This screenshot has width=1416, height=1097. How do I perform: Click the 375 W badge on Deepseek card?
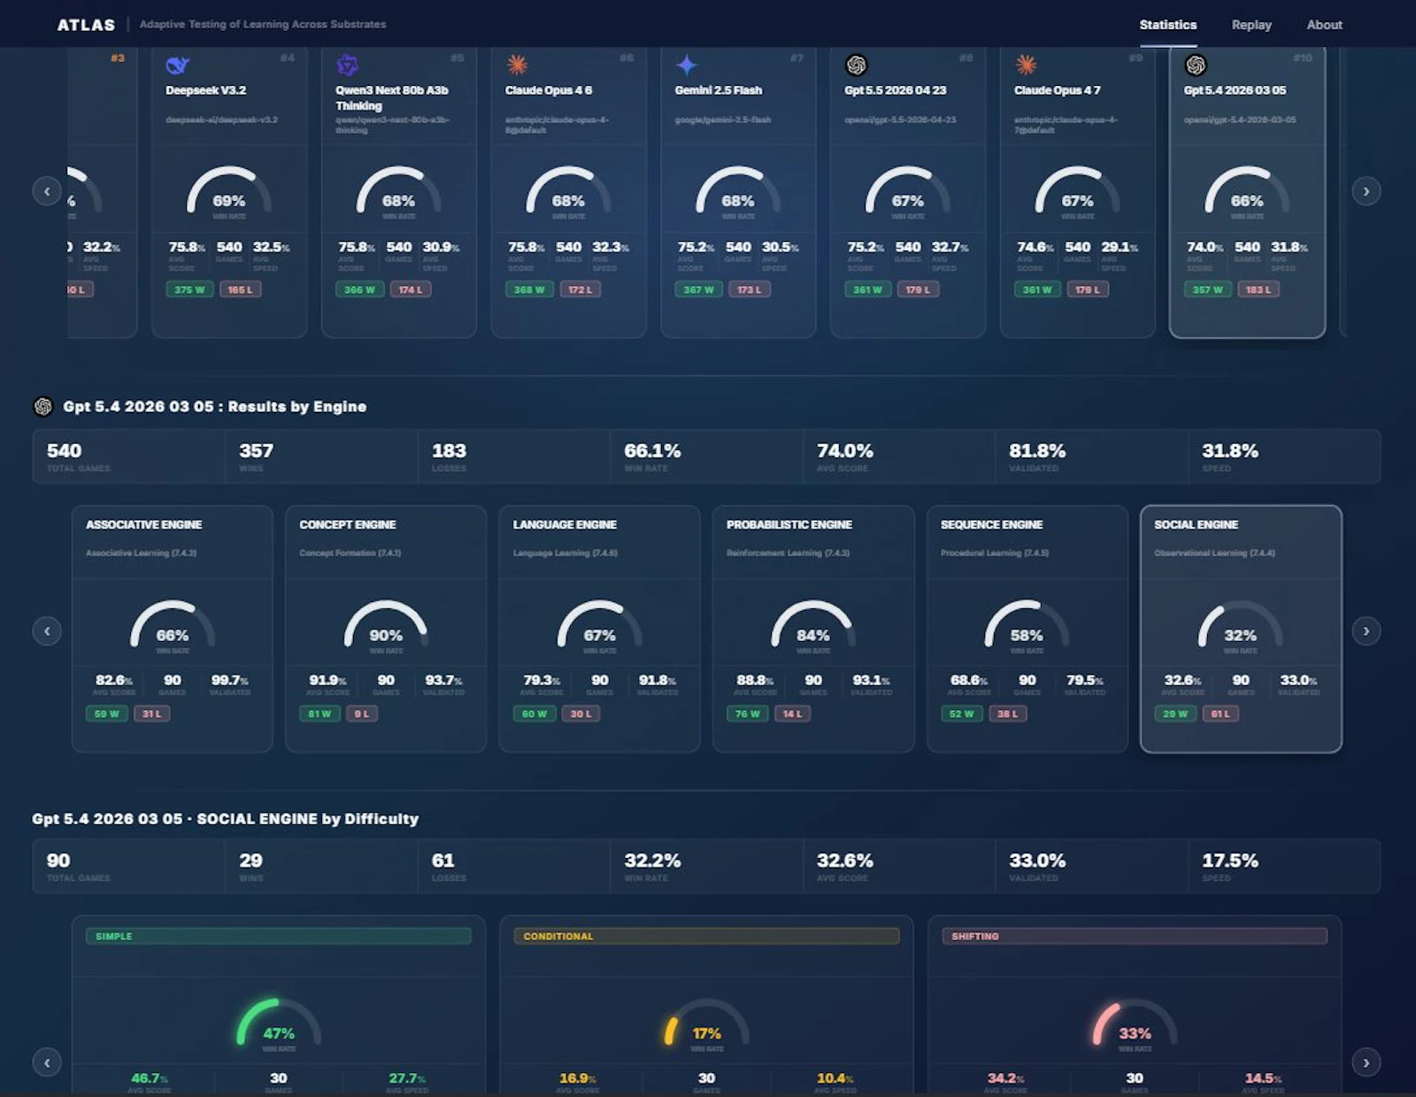(189, 290)
